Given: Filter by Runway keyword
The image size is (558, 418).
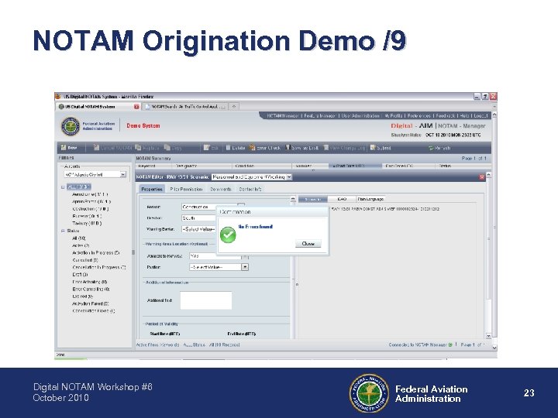Looking at the screenshot, I should (x=87, y=216).
